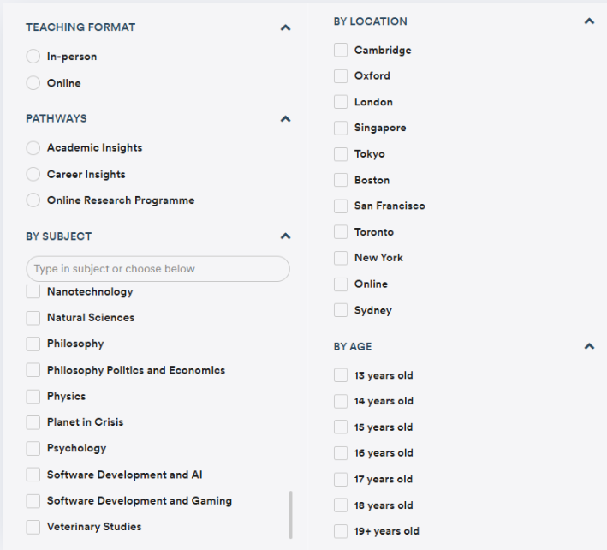
Task: Select Online Research Programme pathway
Action: [33, 200]
